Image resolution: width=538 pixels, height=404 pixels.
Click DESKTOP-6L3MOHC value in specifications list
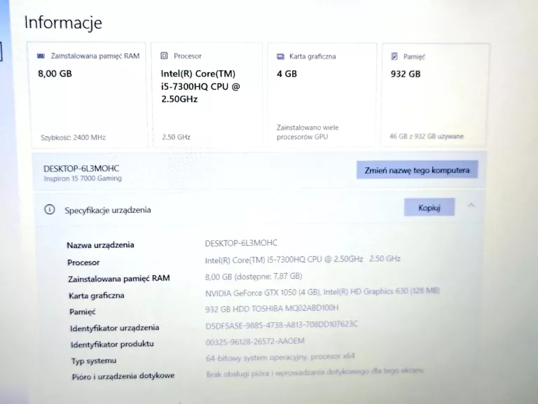point(241,243)
